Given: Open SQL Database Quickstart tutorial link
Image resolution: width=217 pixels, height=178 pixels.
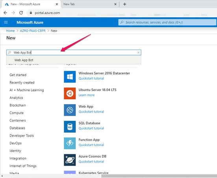Looking at the screenshot, I should tap(91, 128).
